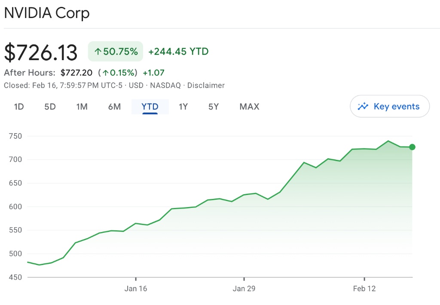Switch to the 5D range tab

click(x=50, y=107)
